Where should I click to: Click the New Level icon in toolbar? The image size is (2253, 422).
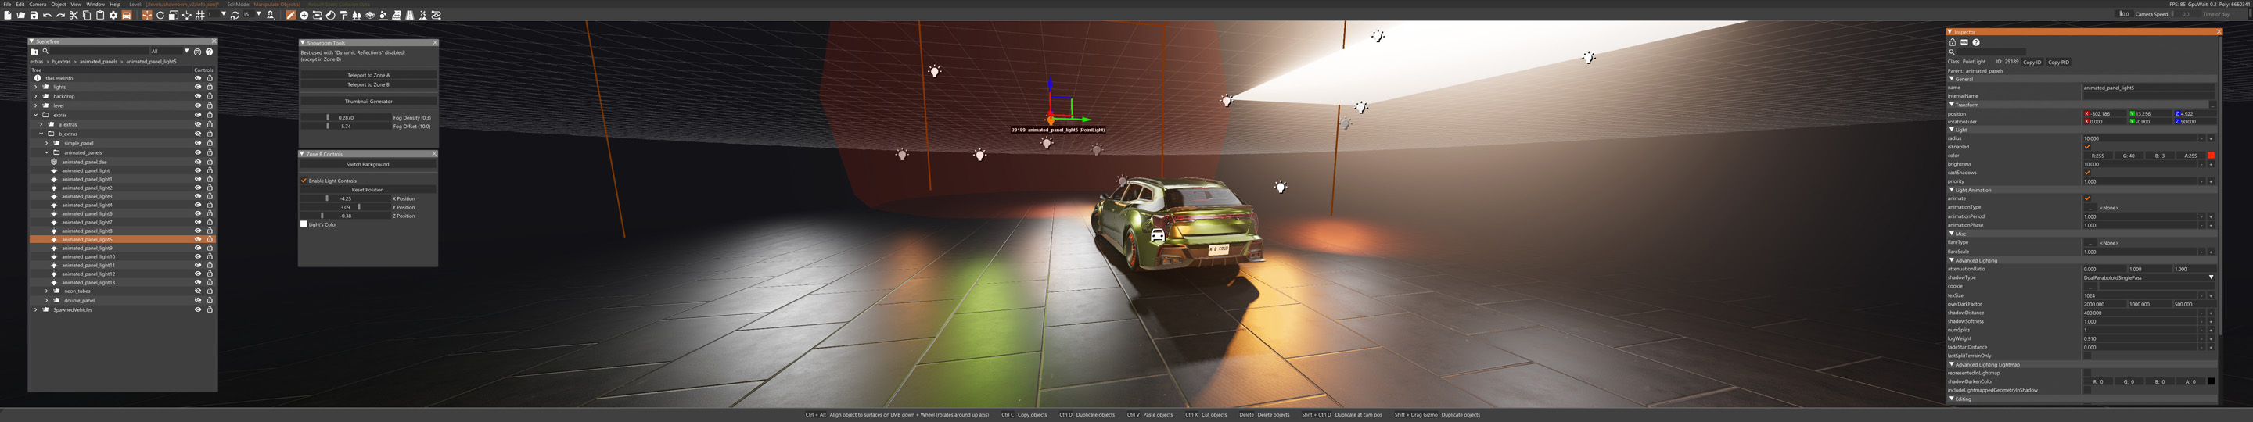(7, 15)
